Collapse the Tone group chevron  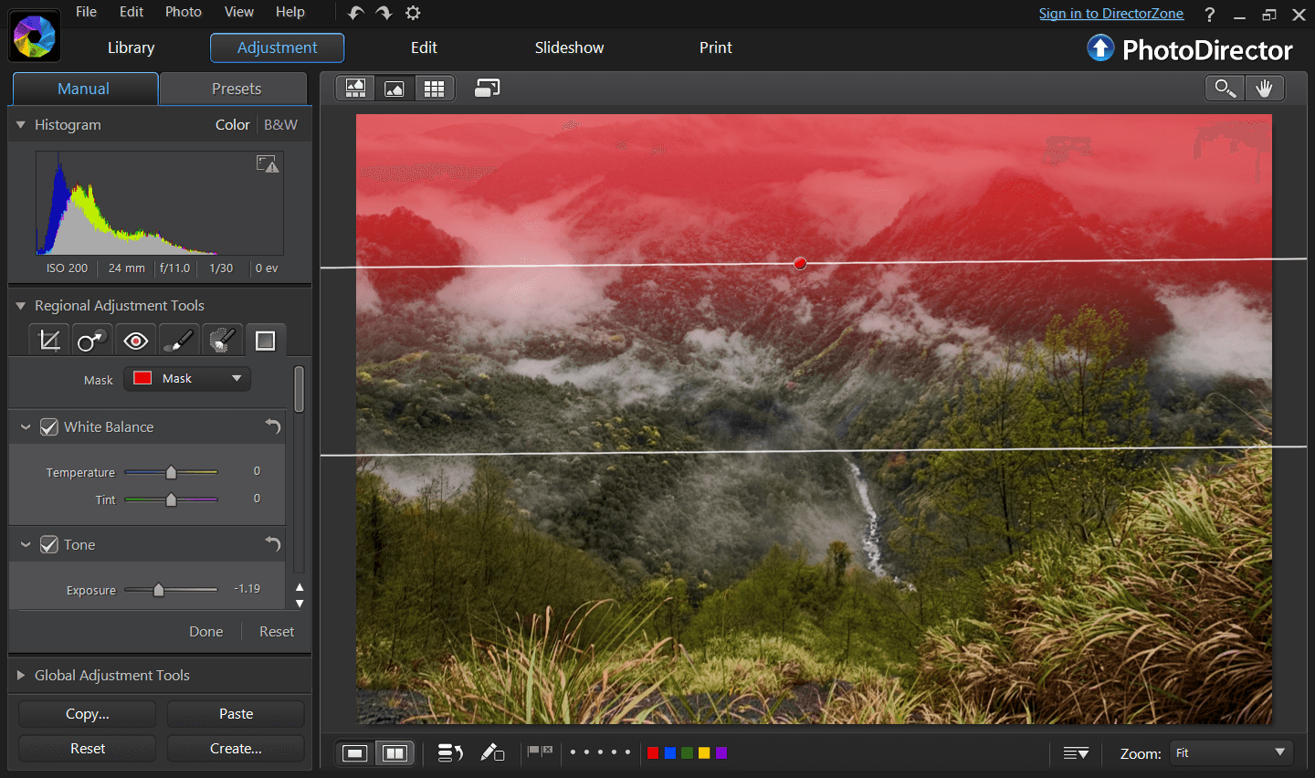tap(26, 544)
